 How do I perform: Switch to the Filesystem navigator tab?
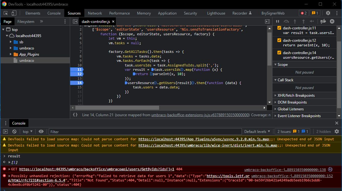pyautogui.click(x=26, y=21)
